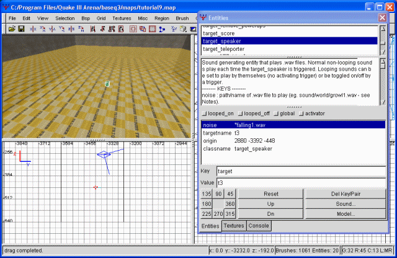Flip selection along the X axis
Image resolution: width=397 pixels, height=258 pixels.
pyautogui.click(x=33, y=29)
